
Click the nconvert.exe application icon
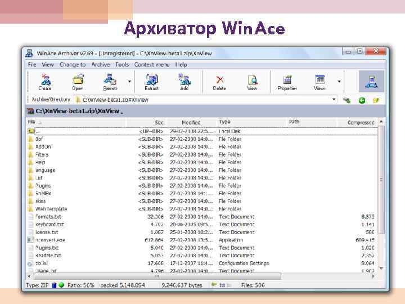coord(30,240)
